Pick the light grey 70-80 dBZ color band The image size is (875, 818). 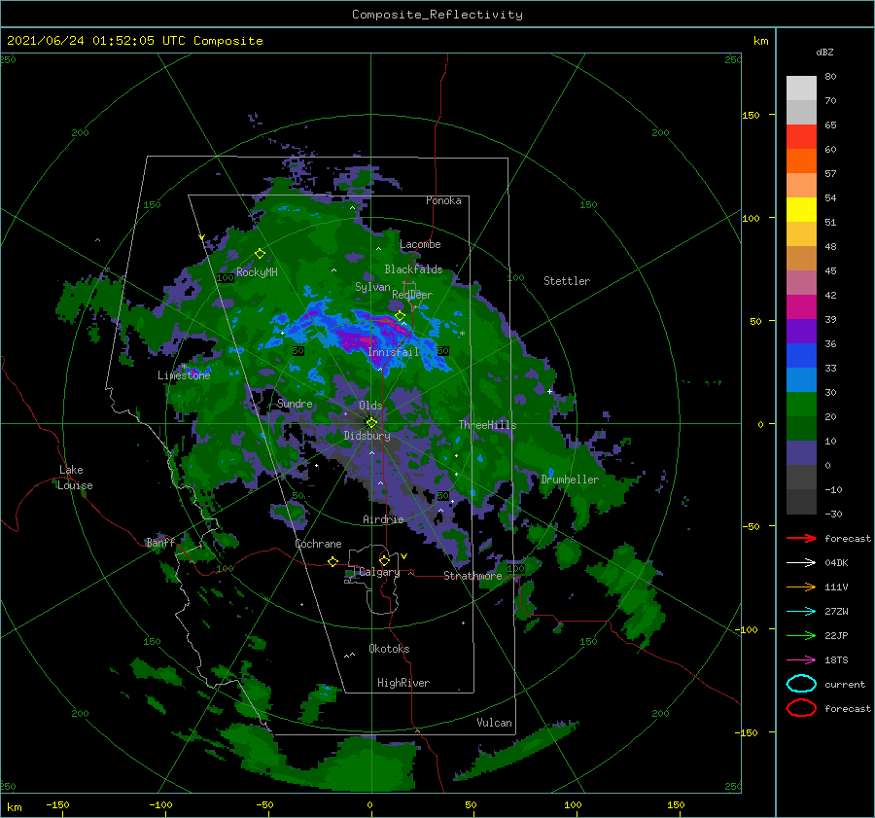(x=801, y=89)
